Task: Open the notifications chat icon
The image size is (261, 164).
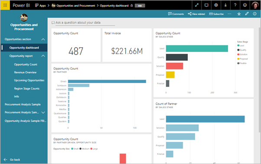Action: [x=206, y=5]
